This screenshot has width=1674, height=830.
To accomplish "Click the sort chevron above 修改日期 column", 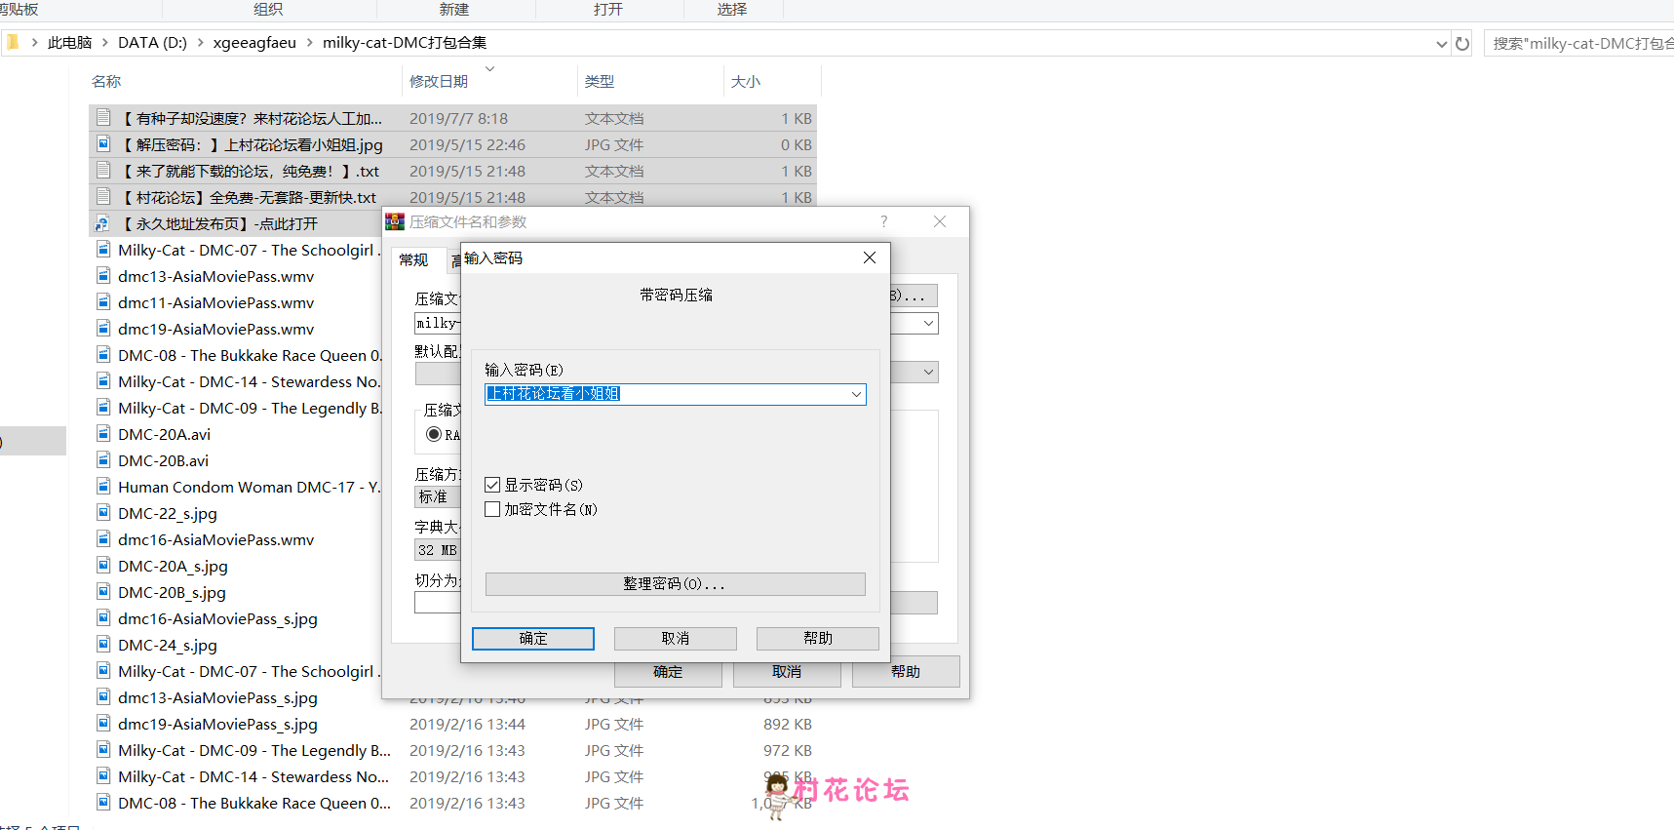I will 489,68.
